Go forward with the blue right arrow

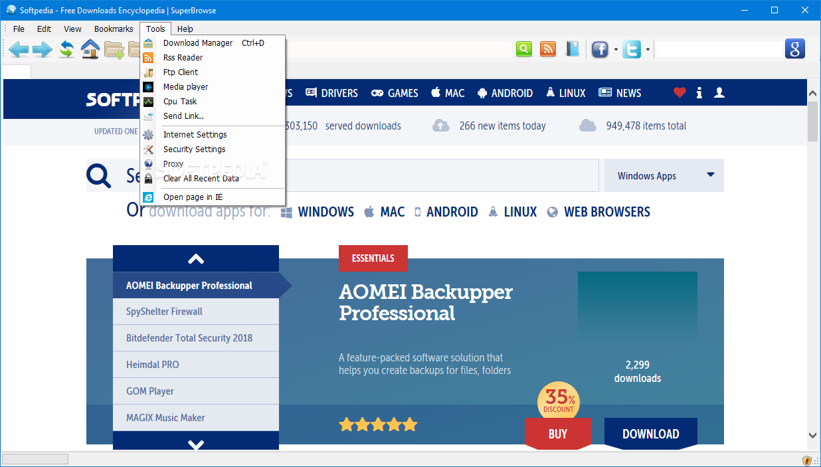[43, 49]
